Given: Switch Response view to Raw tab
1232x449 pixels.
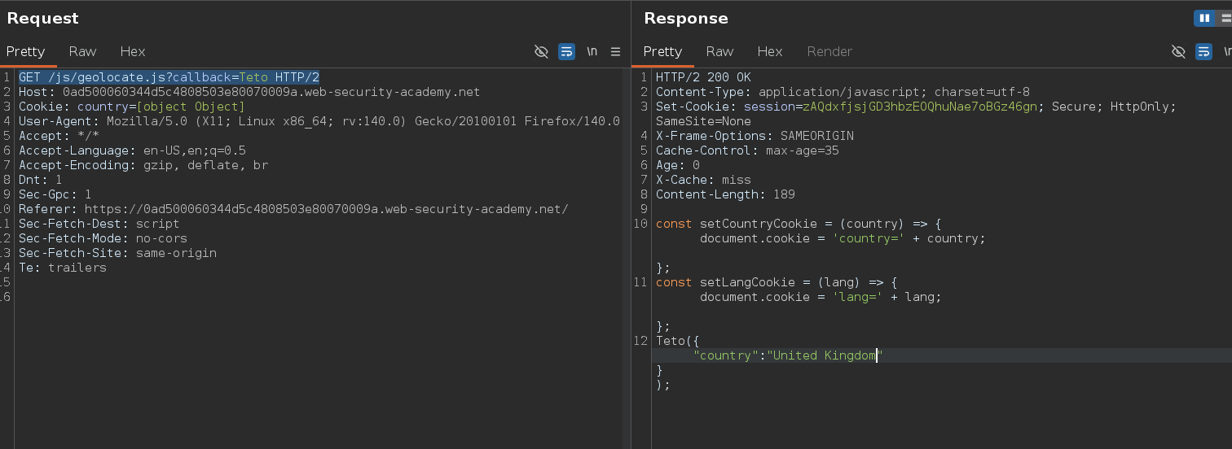Looking at the screenshot, I should coord(719,51).
